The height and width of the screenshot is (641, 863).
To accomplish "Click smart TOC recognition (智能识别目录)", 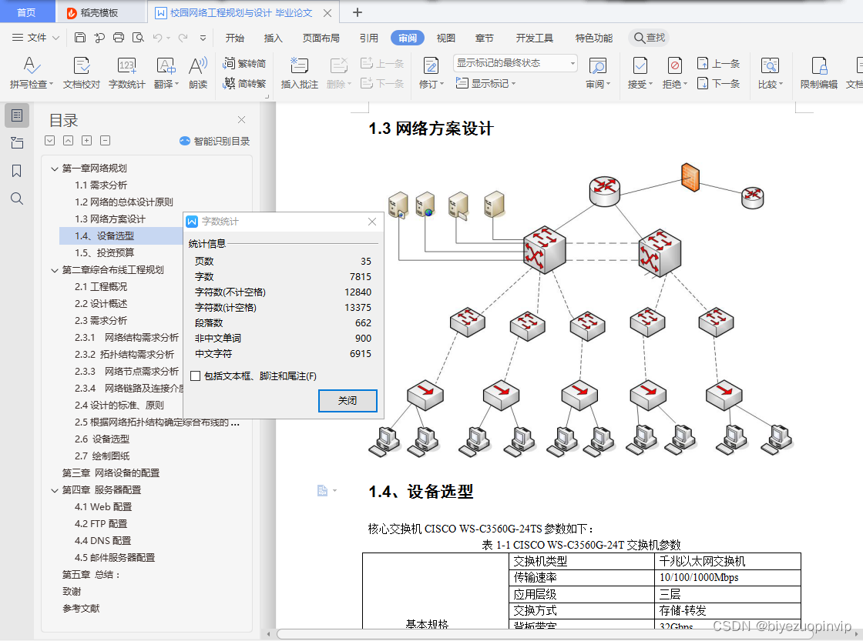I will [x=215, y=142].
